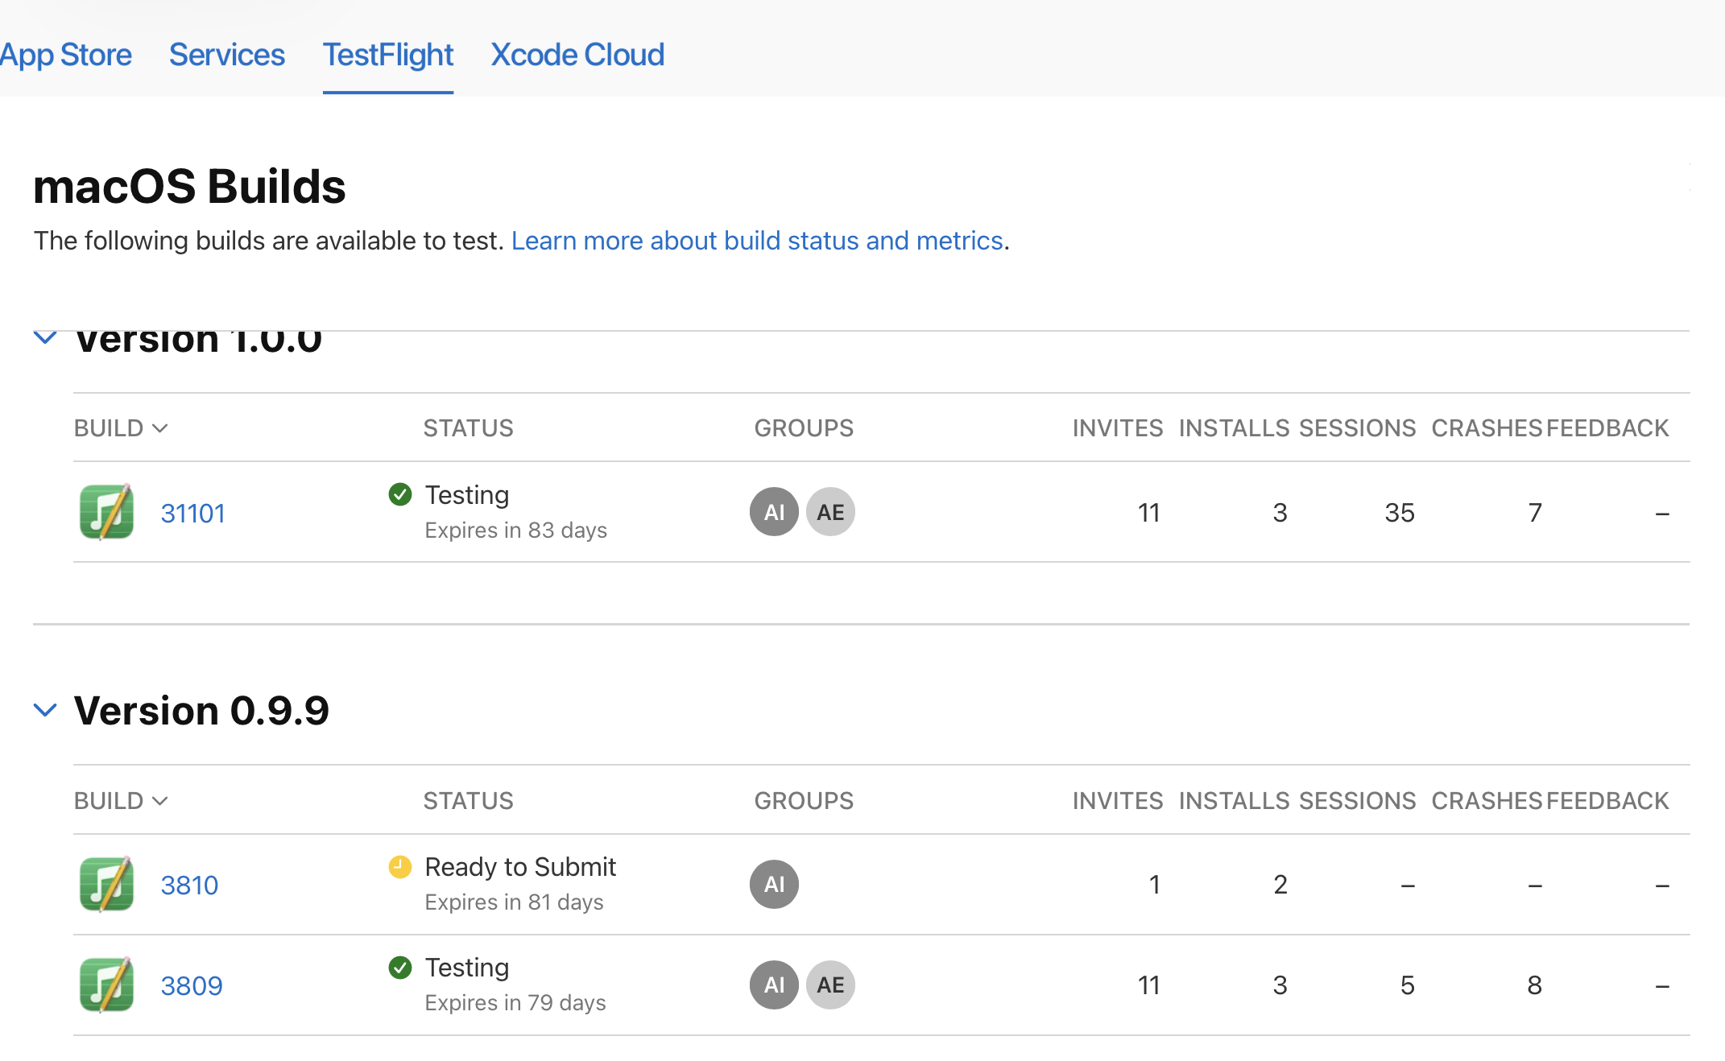The image size is (1725, 1061).
Task: Click sessions value 5 for build 3809
Action: tap(1408, 985)
